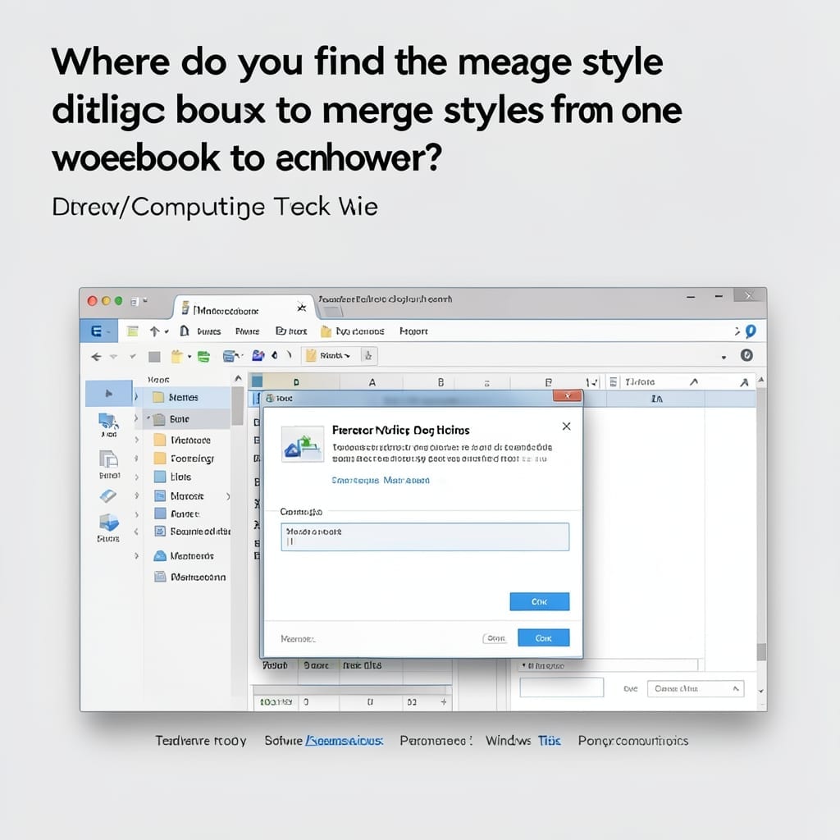
Task: Click the text field in the dialog
Action: (x=425, y=536)
